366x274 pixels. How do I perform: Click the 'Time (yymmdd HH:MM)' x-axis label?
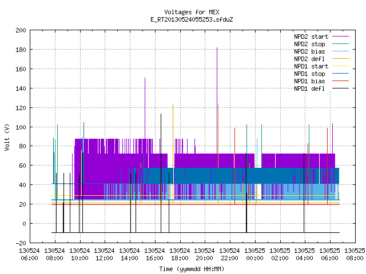tap(192, 269)
